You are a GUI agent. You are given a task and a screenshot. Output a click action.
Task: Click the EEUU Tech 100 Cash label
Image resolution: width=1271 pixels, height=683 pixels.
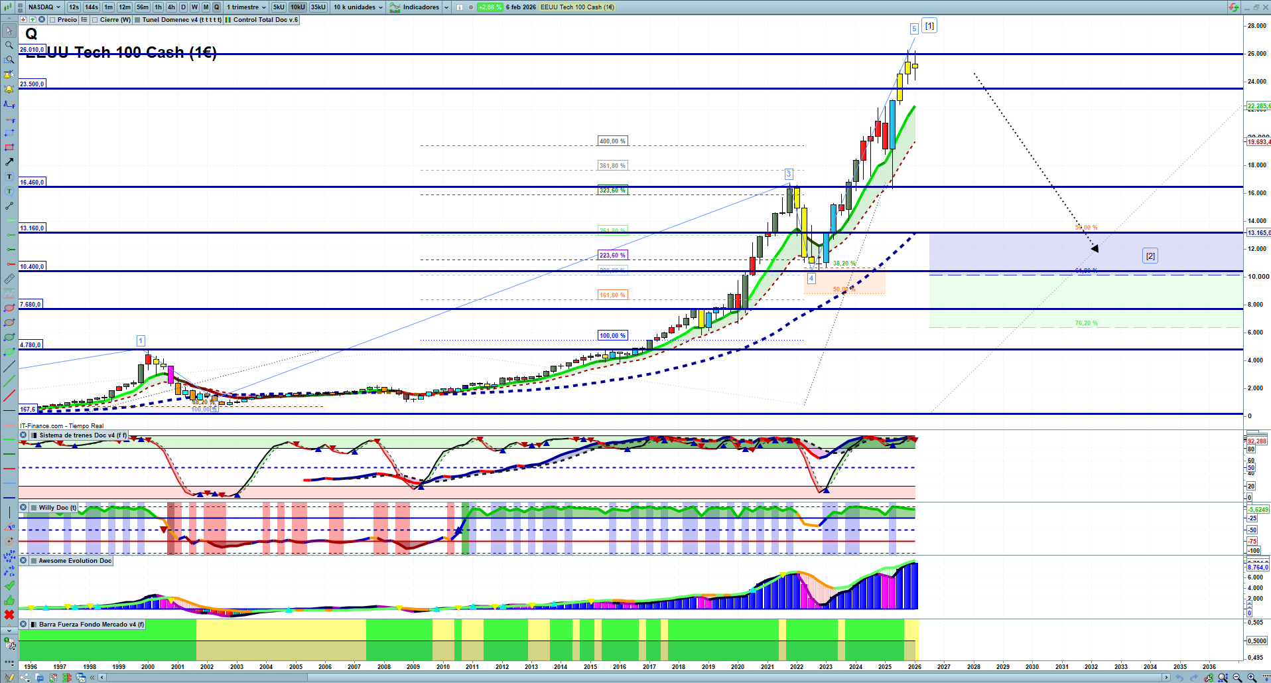(x=577, y=7)
